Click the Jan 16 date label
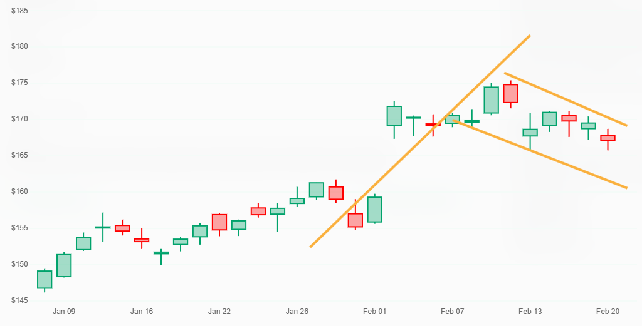Viewport: 642px width, 326px height. pyautogui.click(x=142, y=311)
